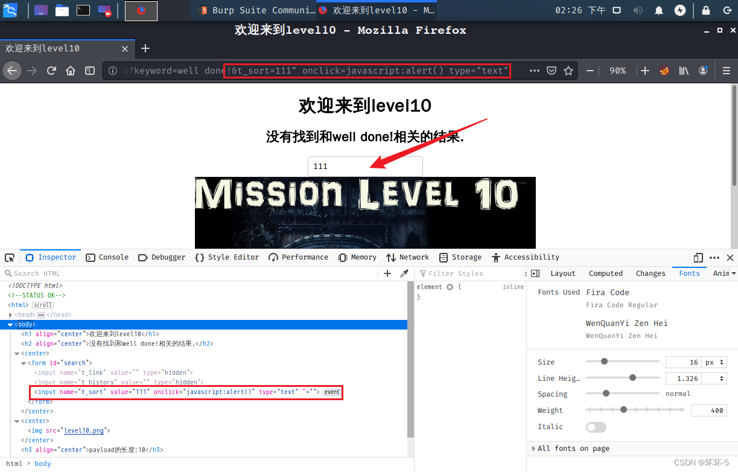Switch to the Console tab

107,257
